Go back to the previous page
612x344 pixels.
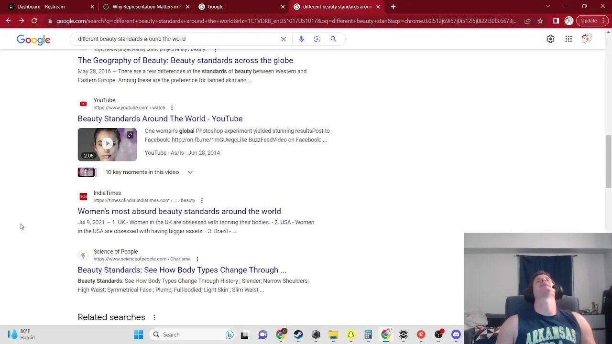[x=9, y=21]
